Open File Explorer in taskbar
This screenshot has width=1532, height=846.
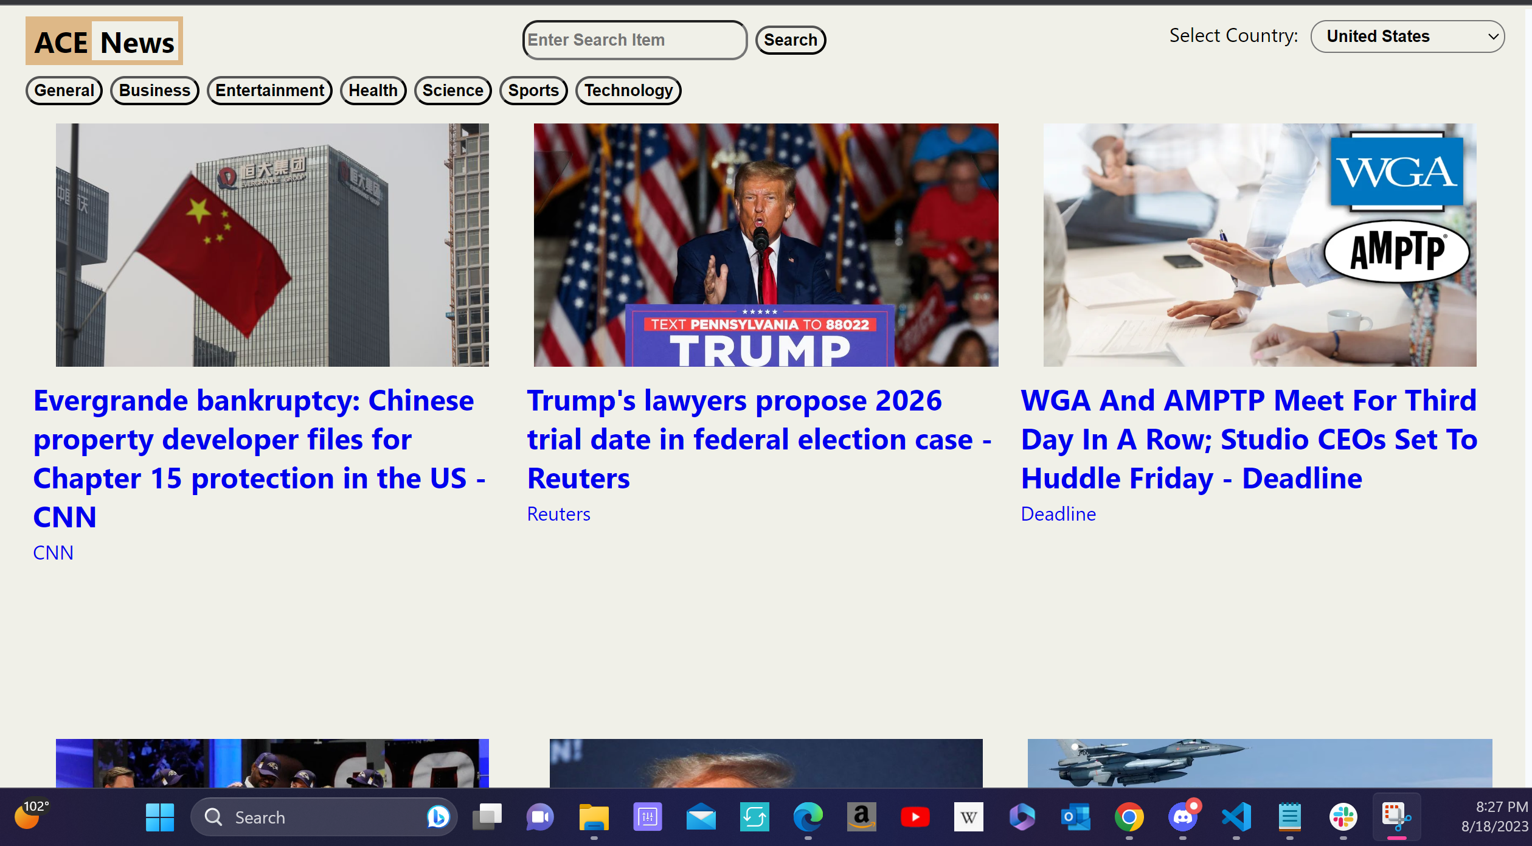tap(594, 817)
